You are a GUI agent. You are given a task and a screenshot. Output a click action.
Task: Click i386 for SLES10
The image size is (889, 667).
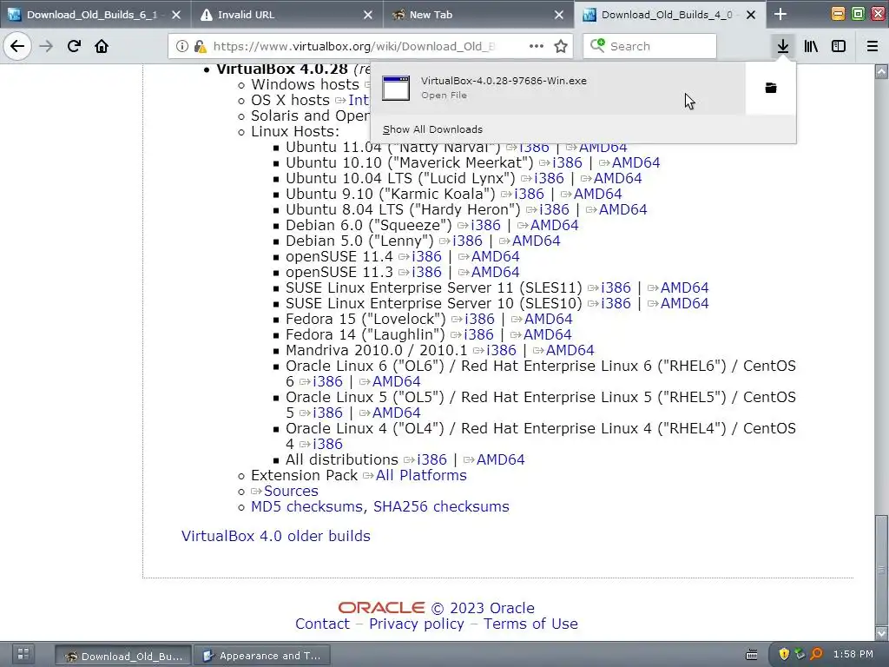616,303
